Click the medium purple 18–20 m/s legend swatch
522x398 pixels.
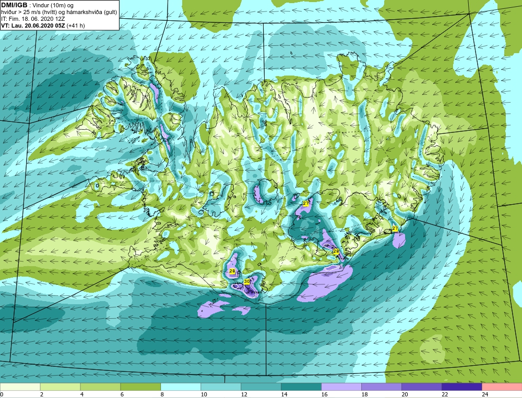click(x=381, y=387)
